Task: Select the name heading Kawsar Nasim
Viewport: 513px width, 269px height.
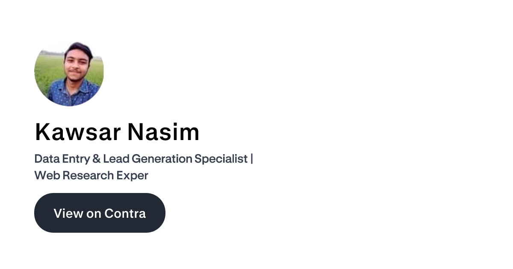Action: point(117,132)
